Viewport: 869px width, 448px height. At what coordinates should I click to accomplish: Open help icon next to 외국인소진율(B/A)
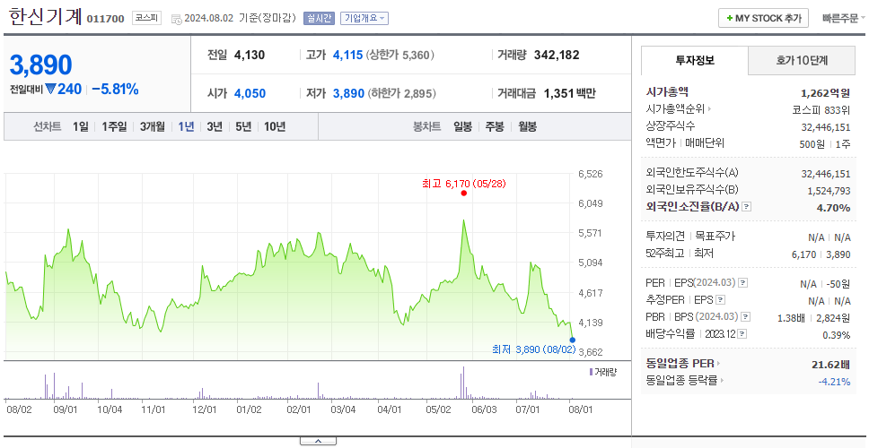(x=747, y=207)
